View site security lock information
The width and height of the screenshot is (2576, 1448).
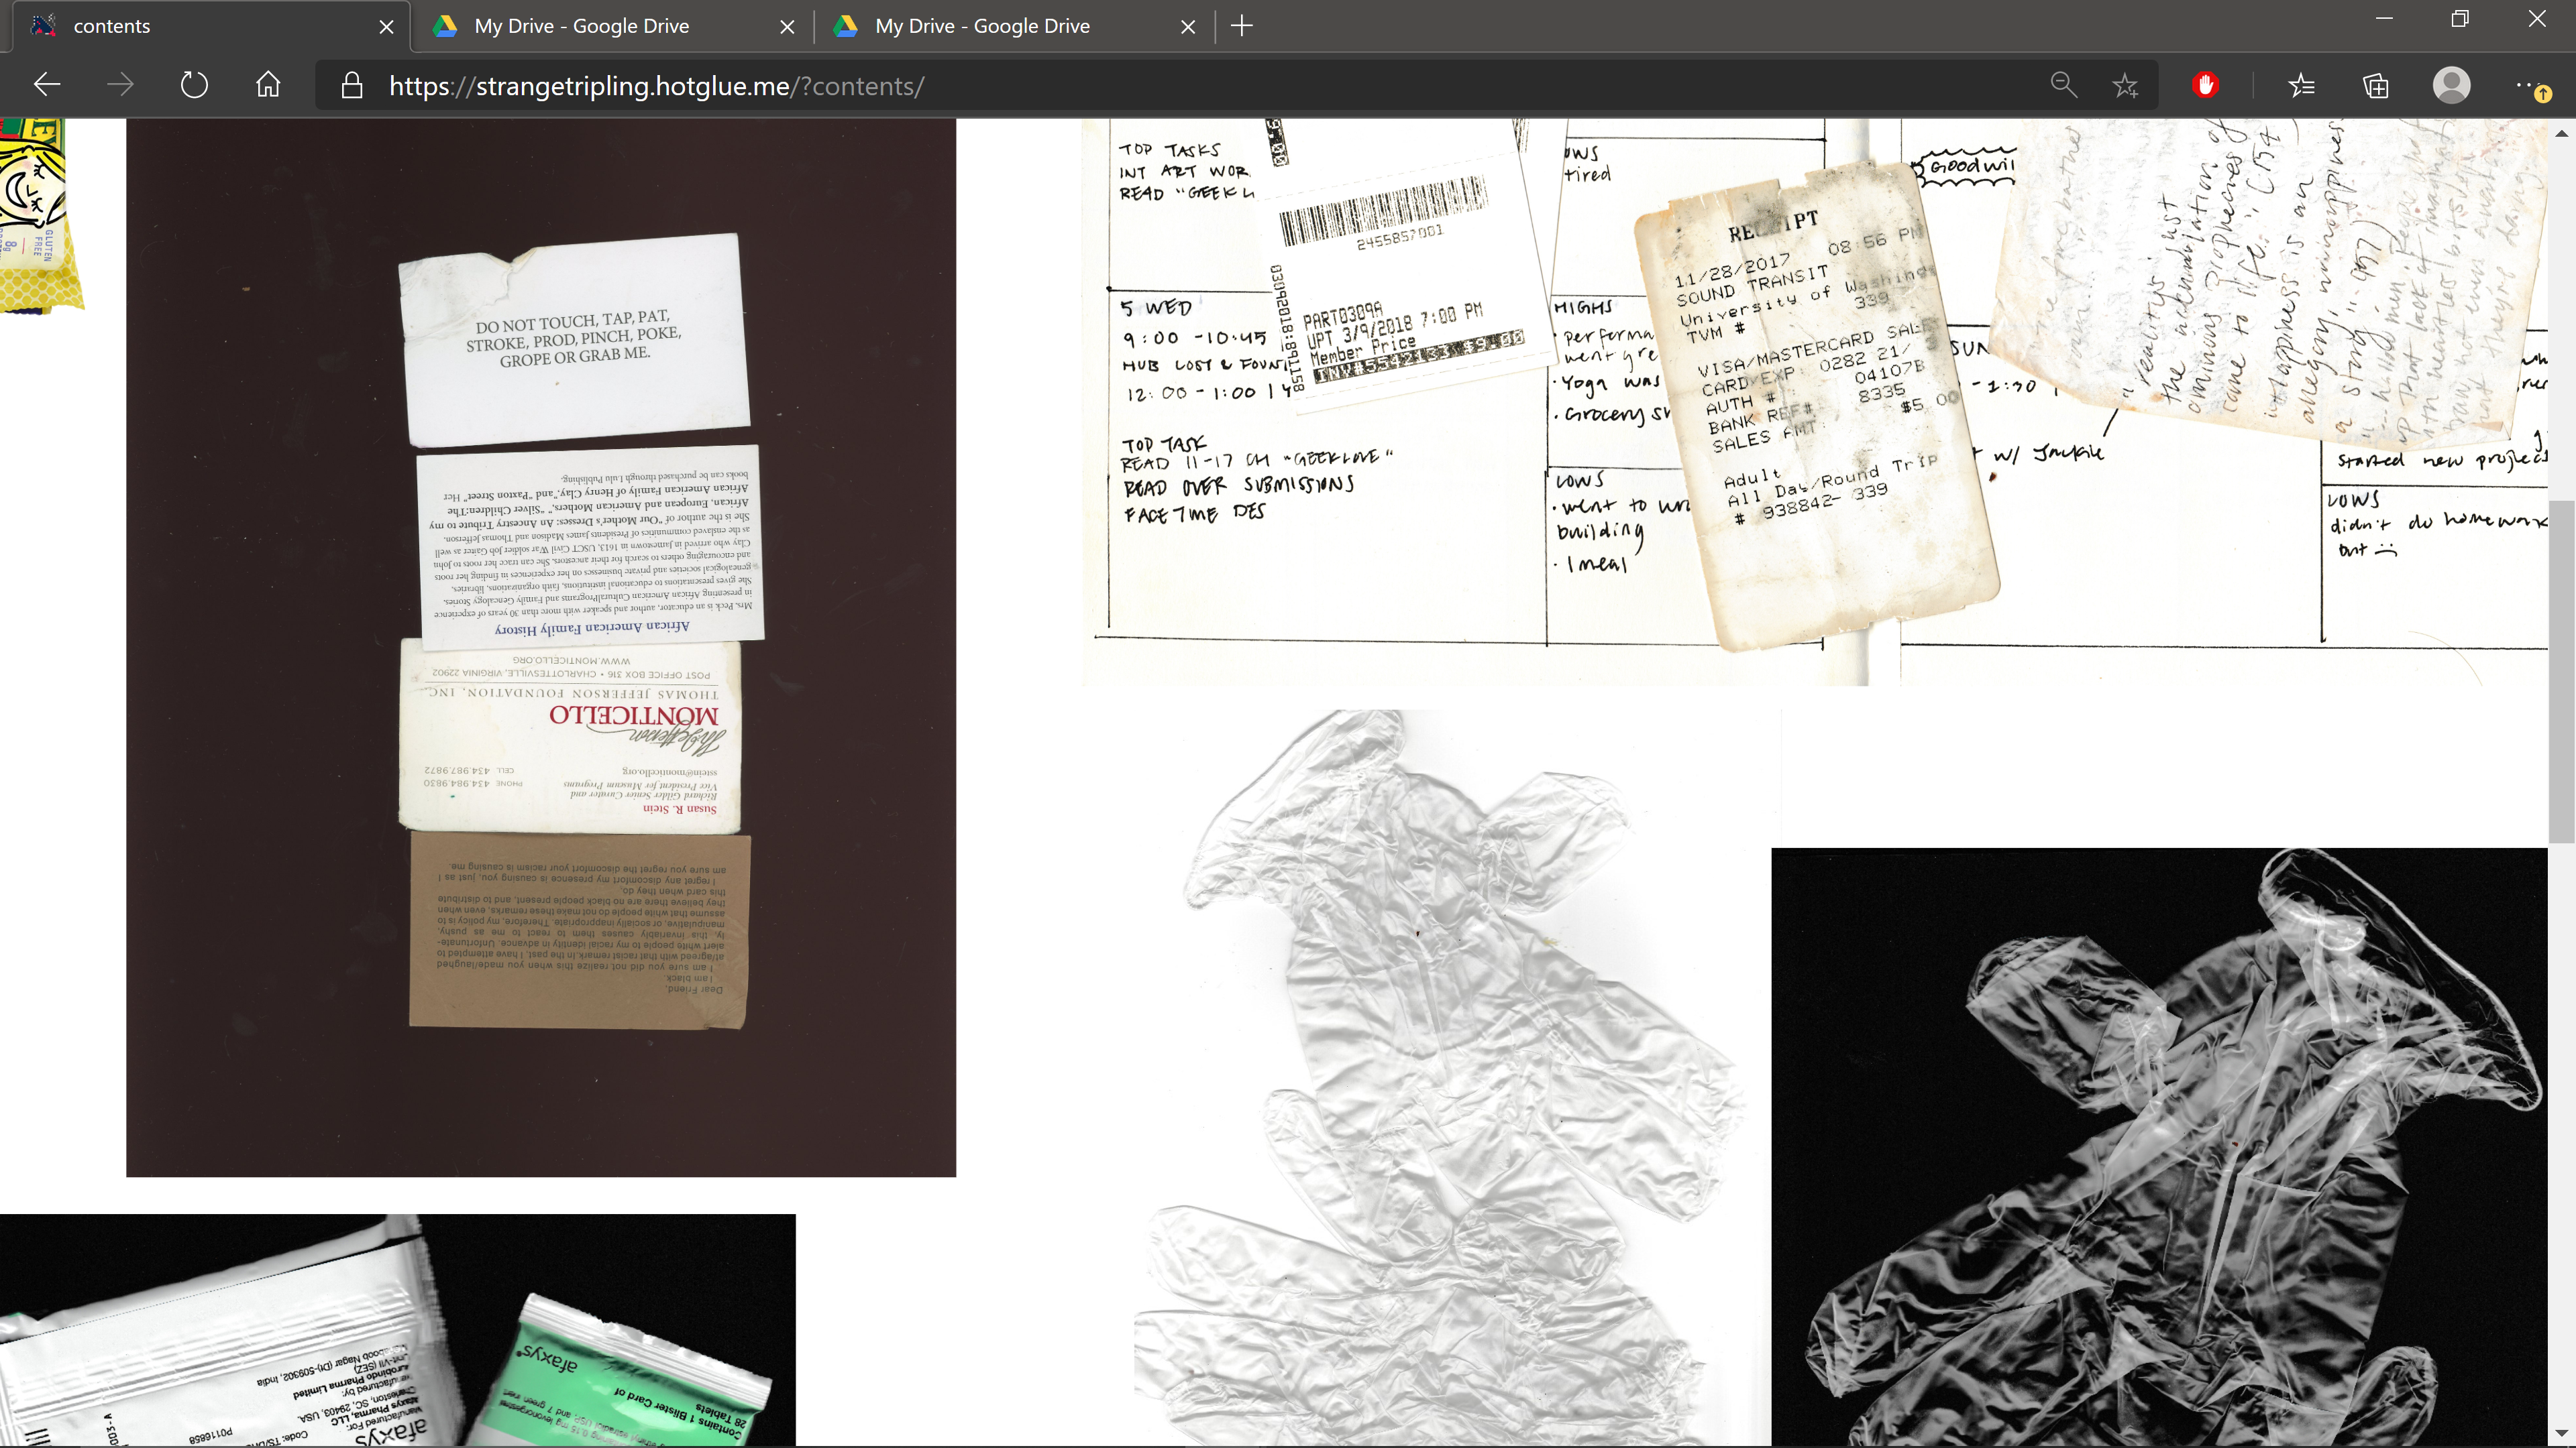pyautogui.click(x=351, y=85)
